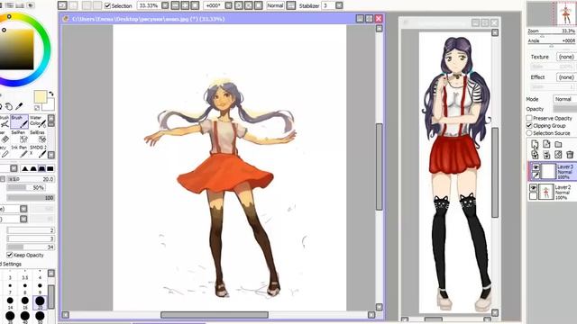Adjust the brush size slider at 20.0
This screenshot has width=577, height=324.
(31, 179)
